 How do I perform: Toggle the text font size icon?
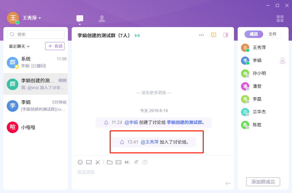[136, 162]
